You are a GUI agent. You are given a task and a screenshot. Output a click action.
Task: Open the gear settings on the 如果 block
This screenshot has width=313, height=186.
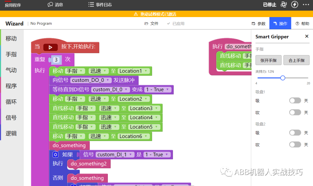point(55,154)
